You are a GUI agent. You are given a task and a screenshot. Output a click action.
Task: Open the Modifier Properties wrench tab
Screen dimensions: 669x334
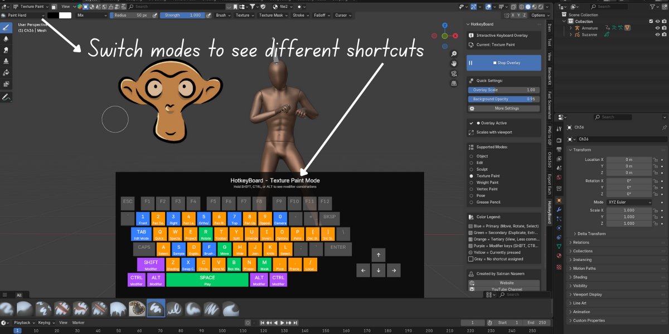coord(559,210)
